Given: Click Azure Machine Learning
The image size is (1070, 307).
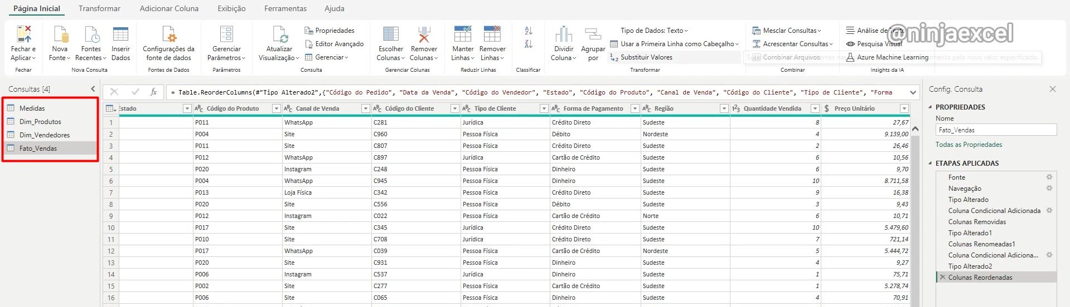Looking at the screenshot, I should point(887,57).
